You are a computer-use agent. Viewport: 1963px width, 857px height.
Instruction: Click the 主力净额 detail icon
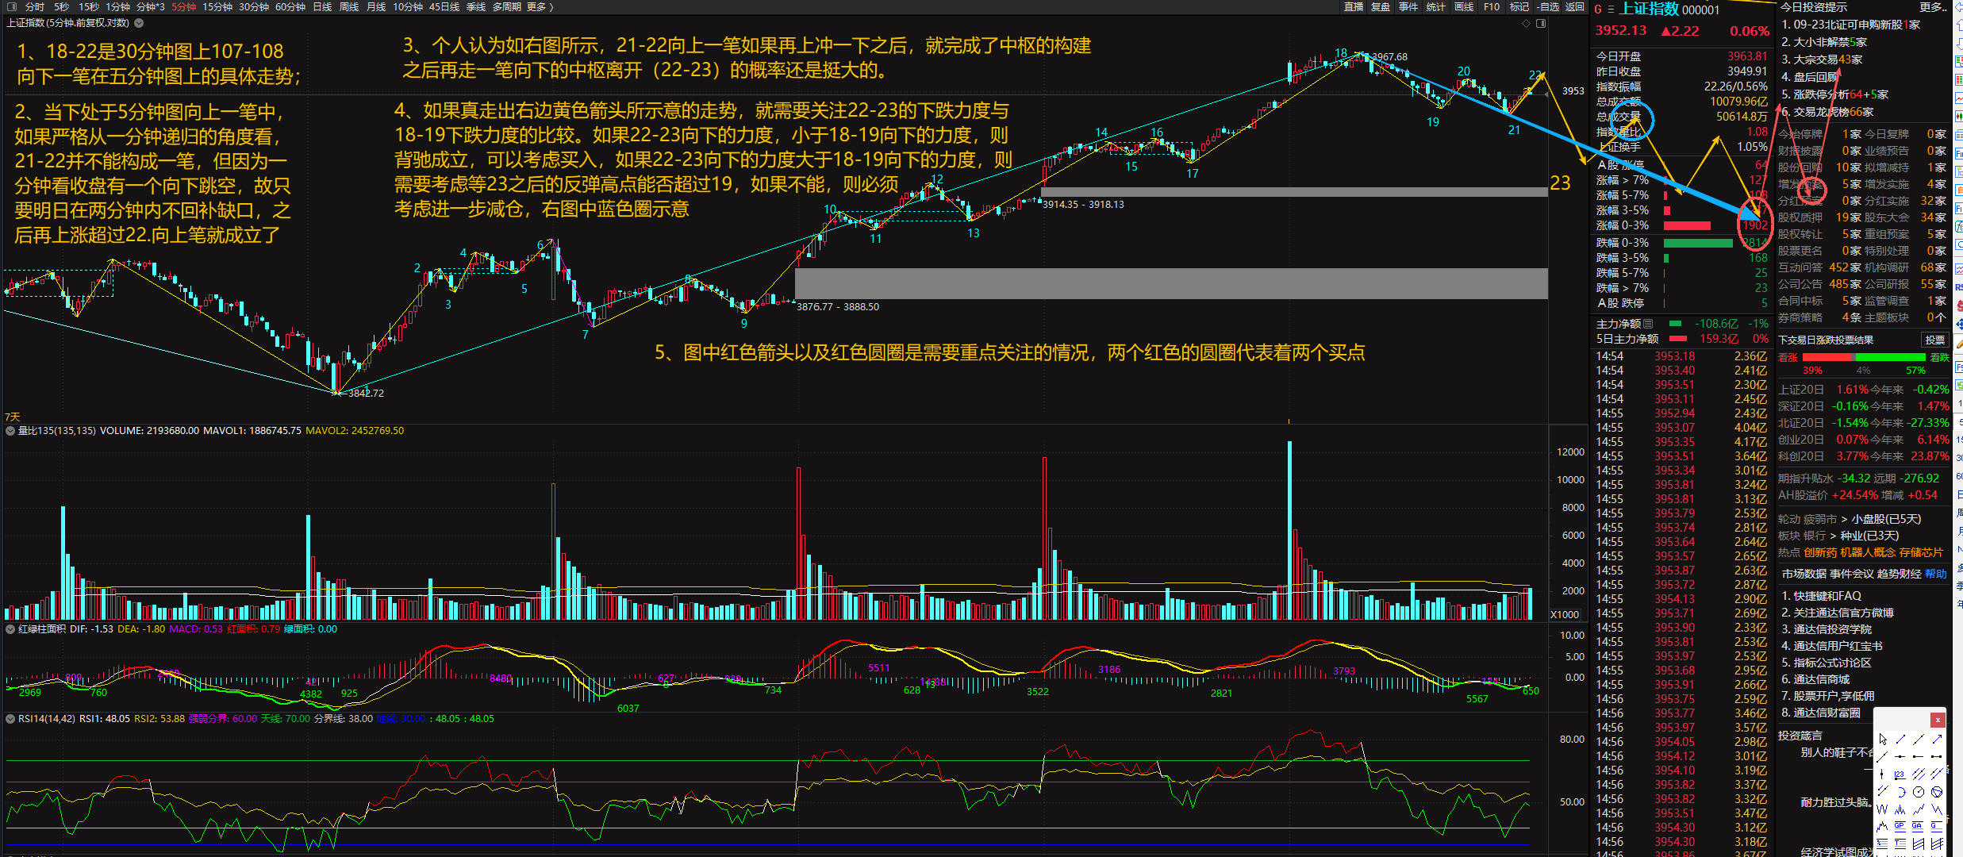click(x=1648, y=324)
